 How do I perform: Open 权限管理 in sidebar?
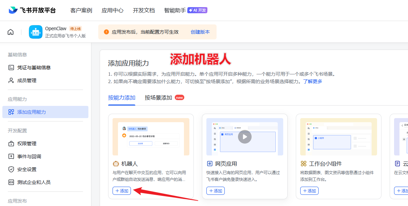(x=27, y=144)
